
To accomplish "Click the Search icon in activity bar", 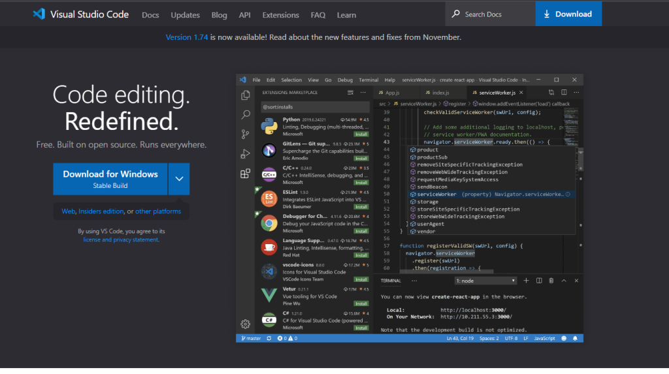I will 246,114.
